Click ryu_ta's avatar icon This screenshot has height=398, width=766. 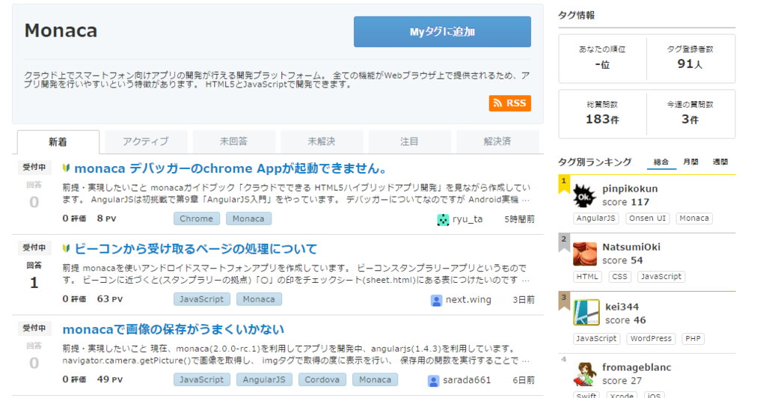[443, 220]
